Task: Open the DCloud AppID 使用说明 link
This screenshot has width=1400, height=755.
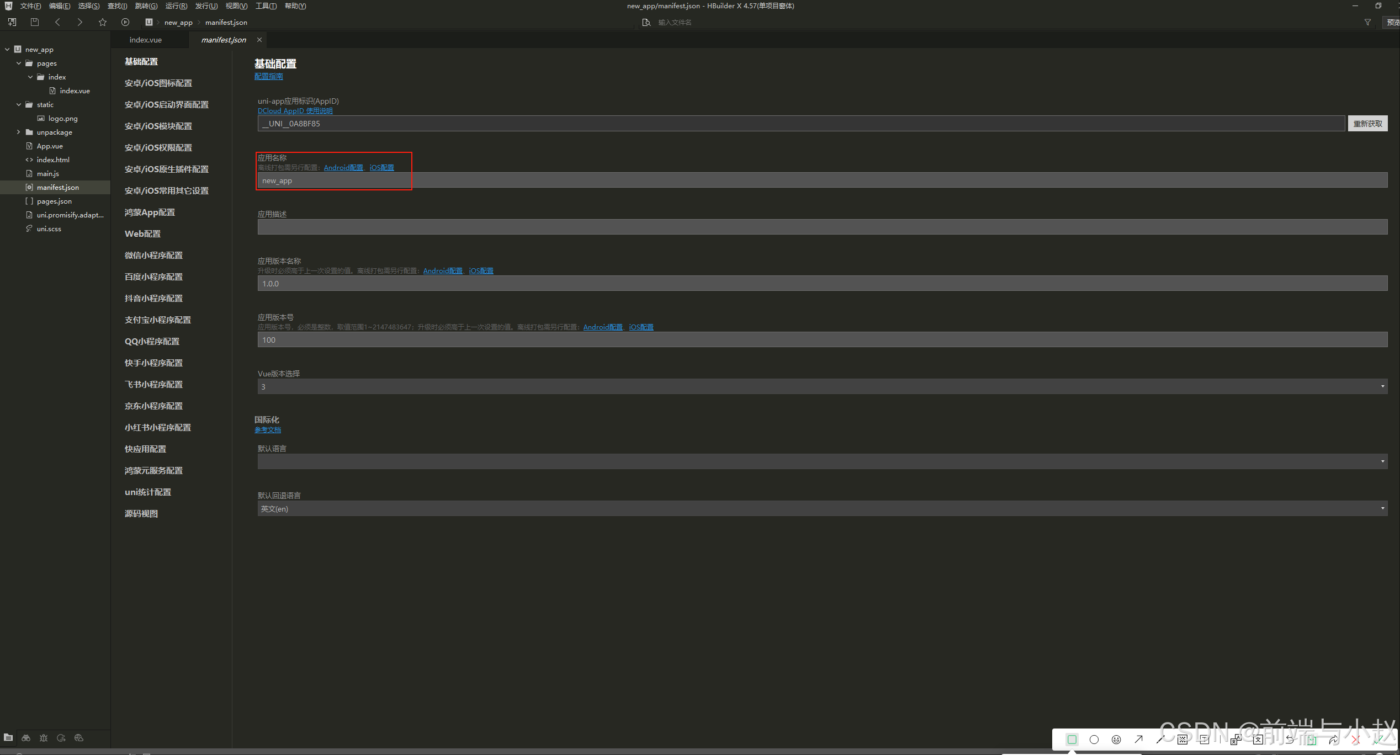Action: pyautogui.click(x=295, y=111)
